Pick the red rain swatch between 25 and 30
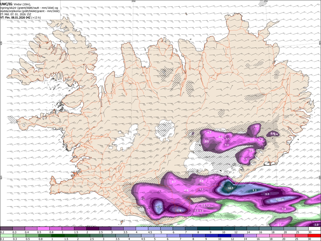 click(301, 235)
